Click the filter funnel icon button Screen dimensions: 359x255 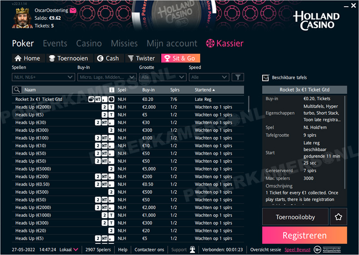238,77
